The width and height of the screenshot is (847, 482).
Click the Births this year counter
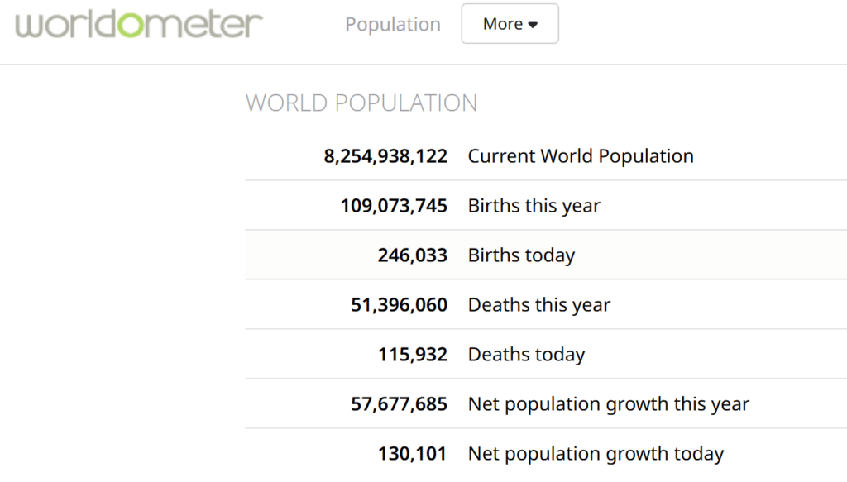pos(394,205)
